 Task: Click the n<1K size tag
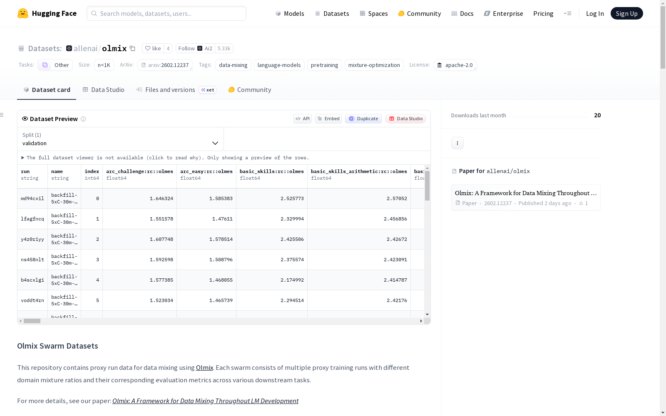pyautogui.click(x=104, y=65)
